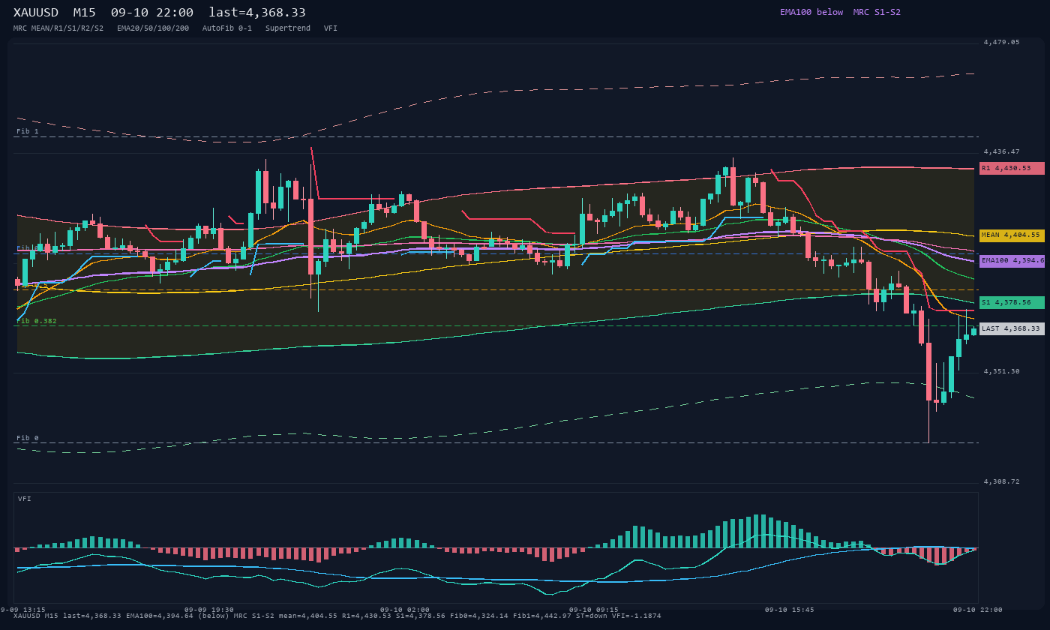Select the 'VFI' label in the indicator legend row
Viewport: 1050px width, 630px height.
331,28
